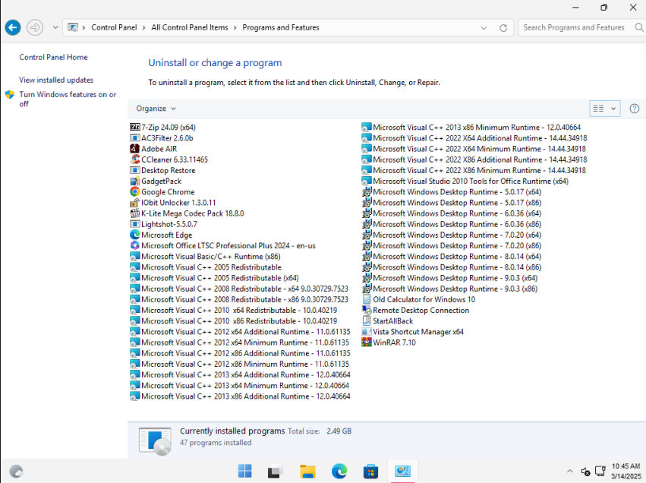Select the WinRAR 7.10 icon
Viewport: 646px width, 483px height.
366,342
